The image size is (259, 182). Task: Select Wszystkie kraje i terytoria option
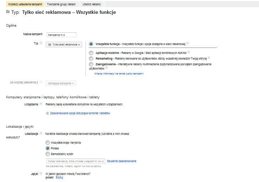tap(48, 142)
